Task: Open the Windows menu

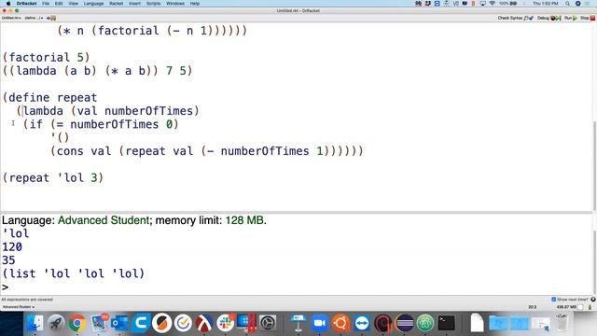Action: [175, 4]
